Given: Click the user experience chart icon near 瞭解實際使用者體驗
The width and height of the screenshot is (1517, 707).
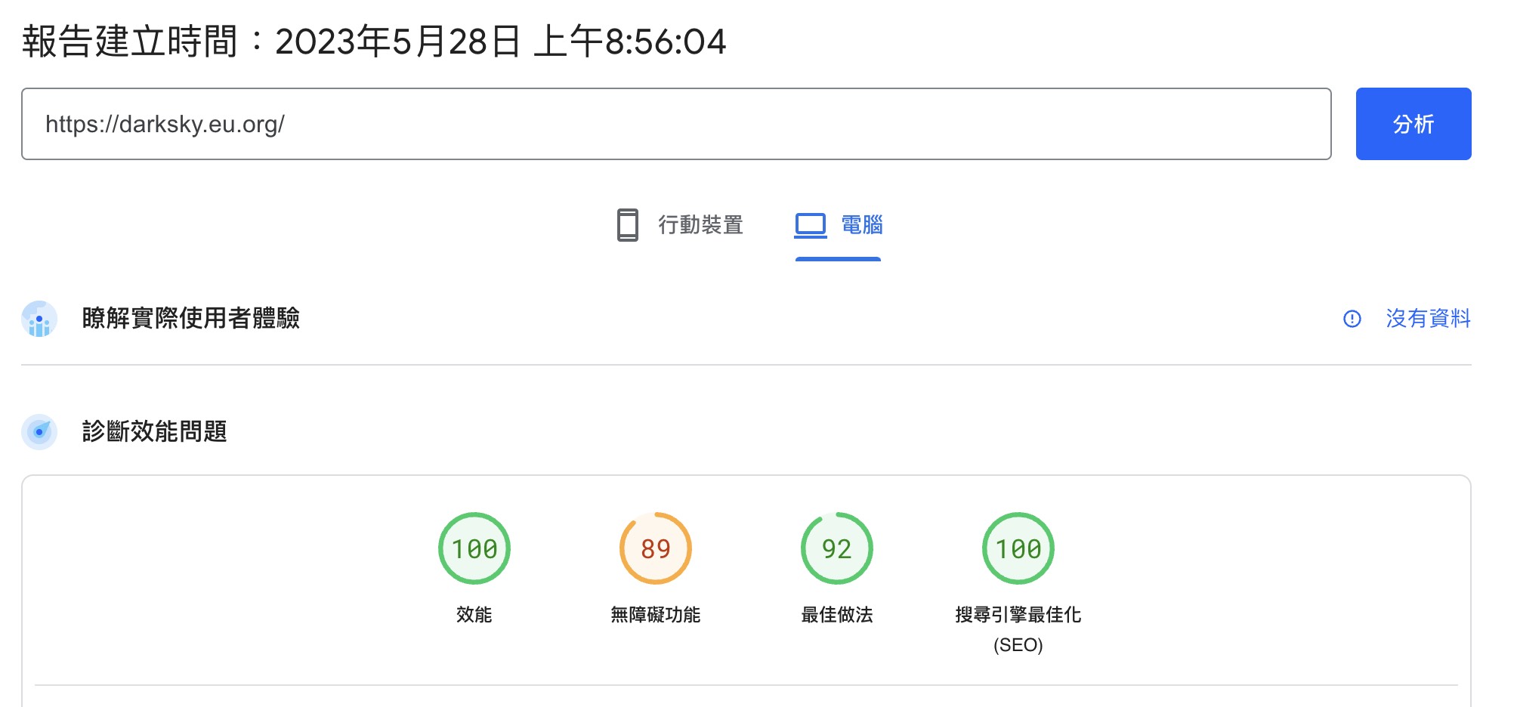Looking at the screenshot, I should [39, 319].
